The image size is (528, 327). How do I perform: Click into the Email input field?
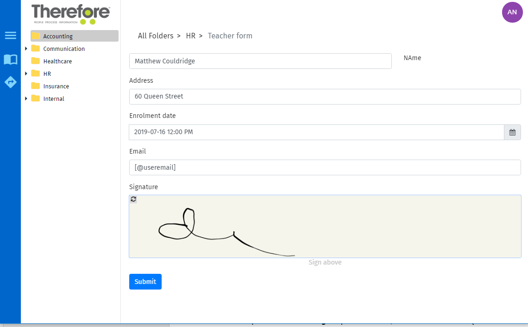pyautogui.click(x=325, y=167)
